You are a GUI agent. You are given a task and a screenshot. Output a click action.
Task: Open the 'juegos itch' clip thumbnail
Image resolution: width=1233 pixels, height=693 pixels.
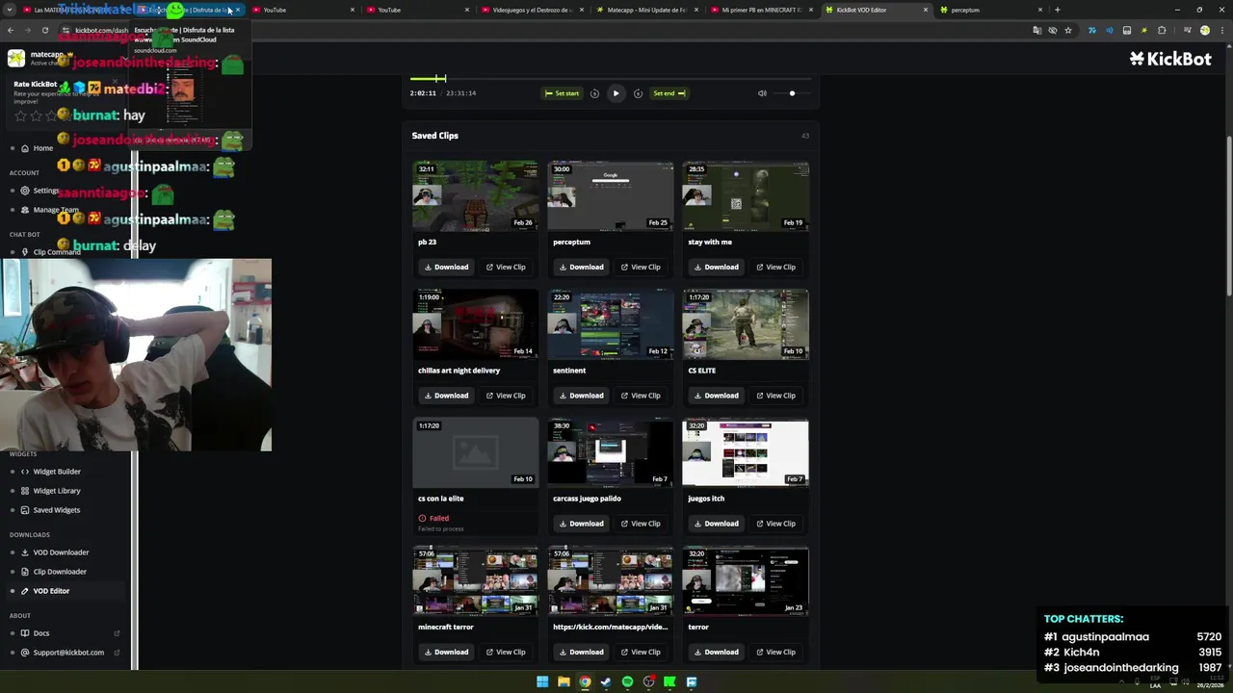click(746, 452)
